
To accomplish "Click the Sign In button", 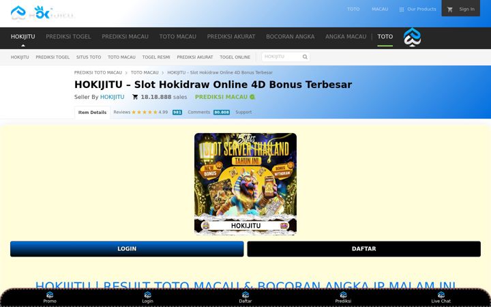I will click(460, 8).
